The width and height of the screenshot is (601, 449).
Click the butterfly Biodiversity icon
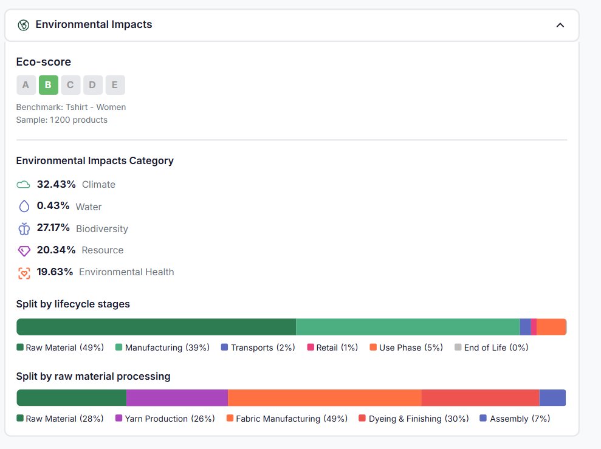coord(24,229)
